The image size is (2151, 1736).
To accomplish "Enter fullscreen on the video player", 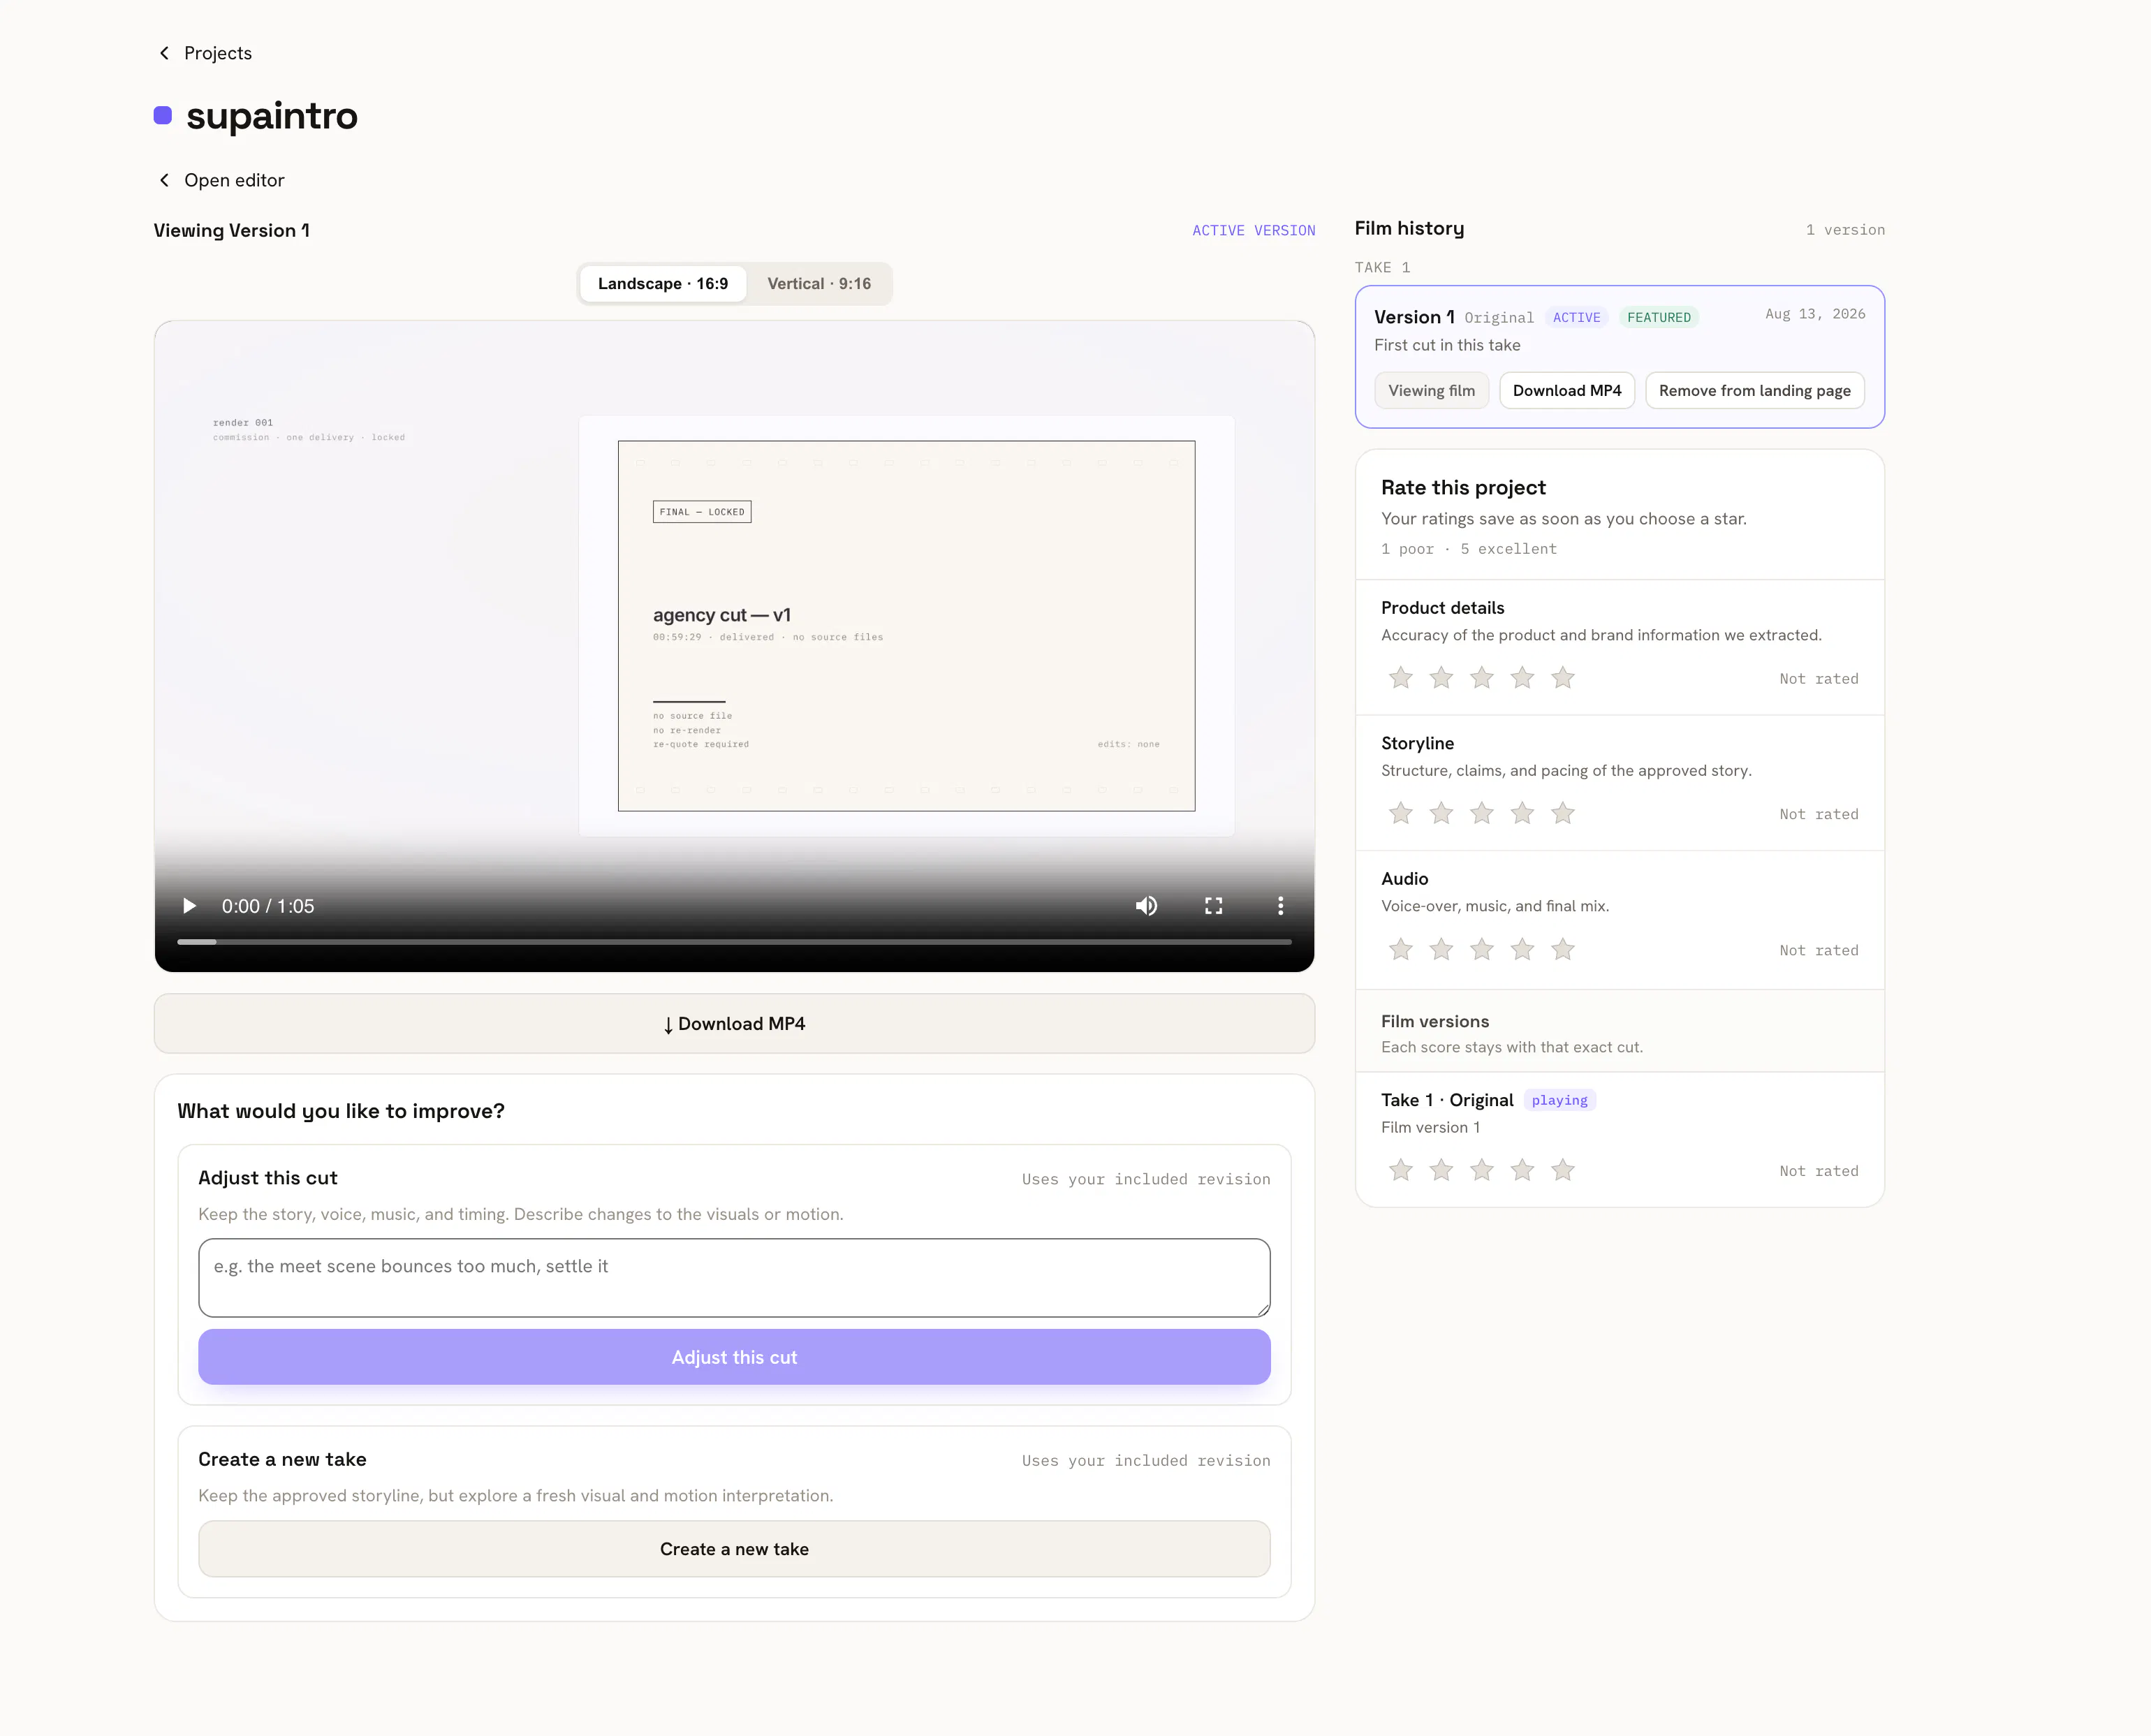I will [x=1213, y=906].
